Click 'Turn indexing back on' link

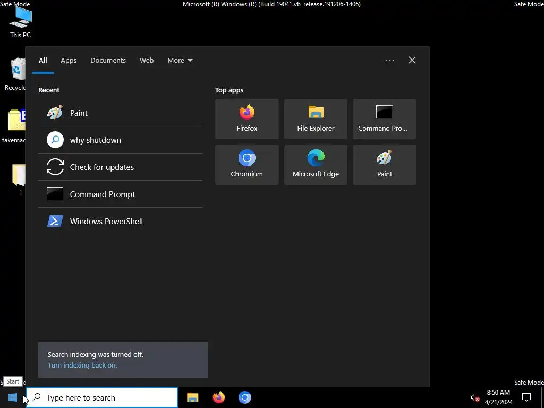coord(82,365)
